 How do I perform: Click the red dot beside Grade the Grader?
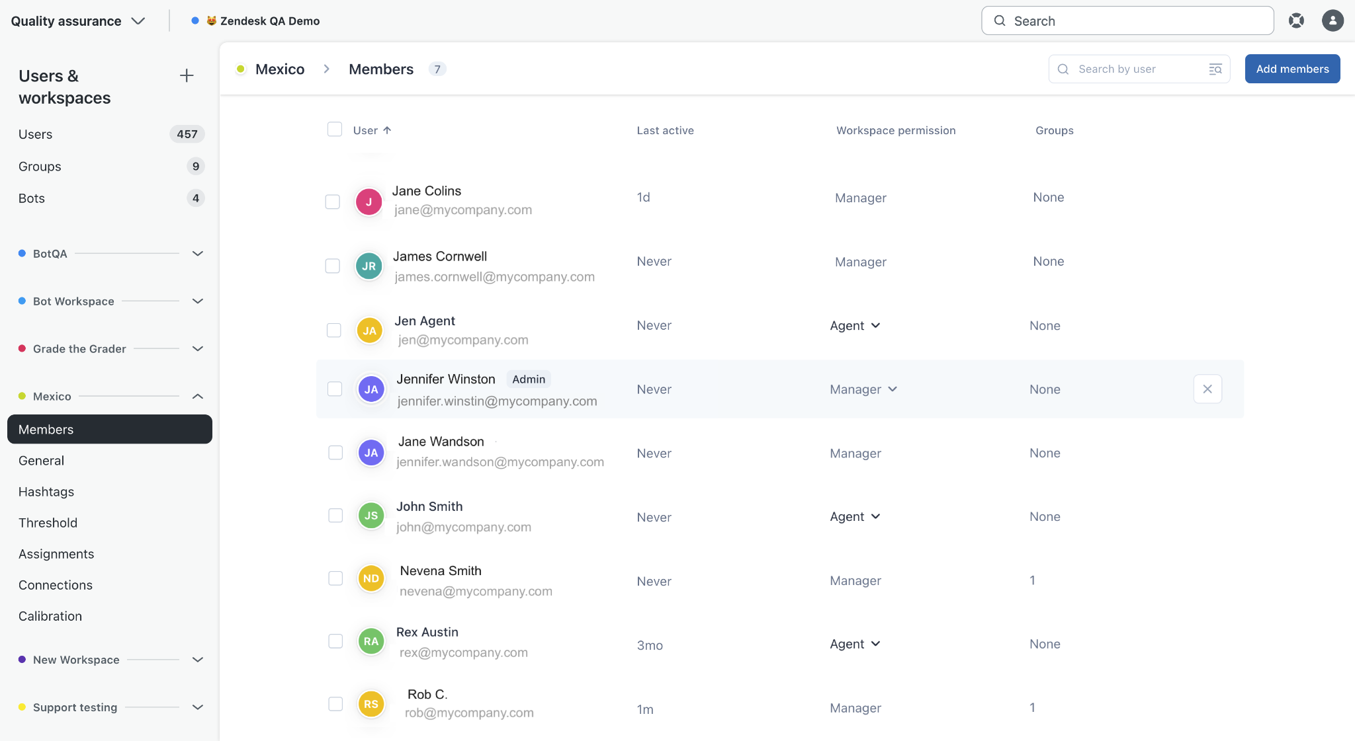[x=22, y=348]
